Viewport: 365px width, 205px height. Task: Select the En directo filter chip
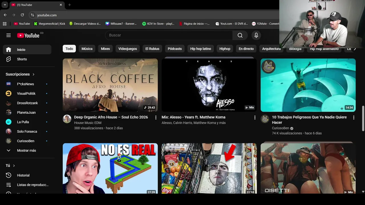point(246,49)
